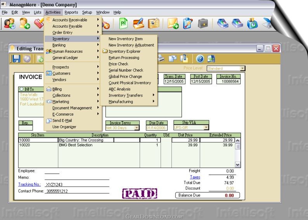Click the envelope with green plus icon
This screenshot has height=220, width=308.
coord(173,24)
